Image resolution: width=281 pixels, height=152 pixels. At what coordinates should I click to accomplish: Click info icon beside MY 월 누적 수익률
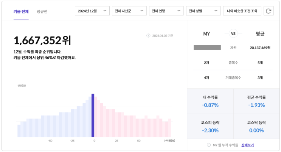pyautogui.click(x=209, y=145)
